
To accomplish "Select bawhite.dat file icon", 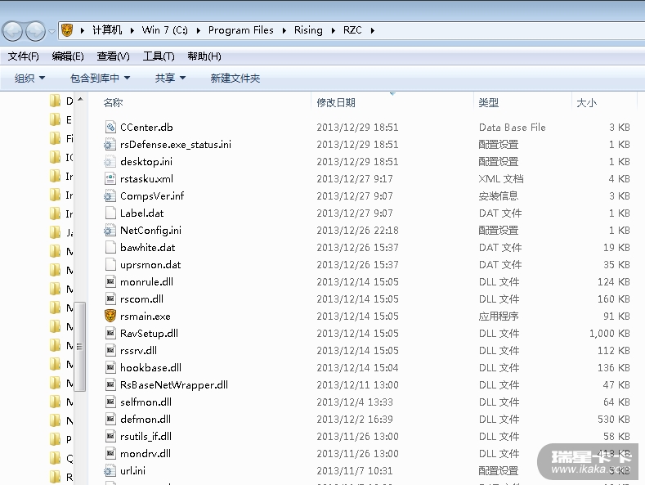I will tap(110, 248).
